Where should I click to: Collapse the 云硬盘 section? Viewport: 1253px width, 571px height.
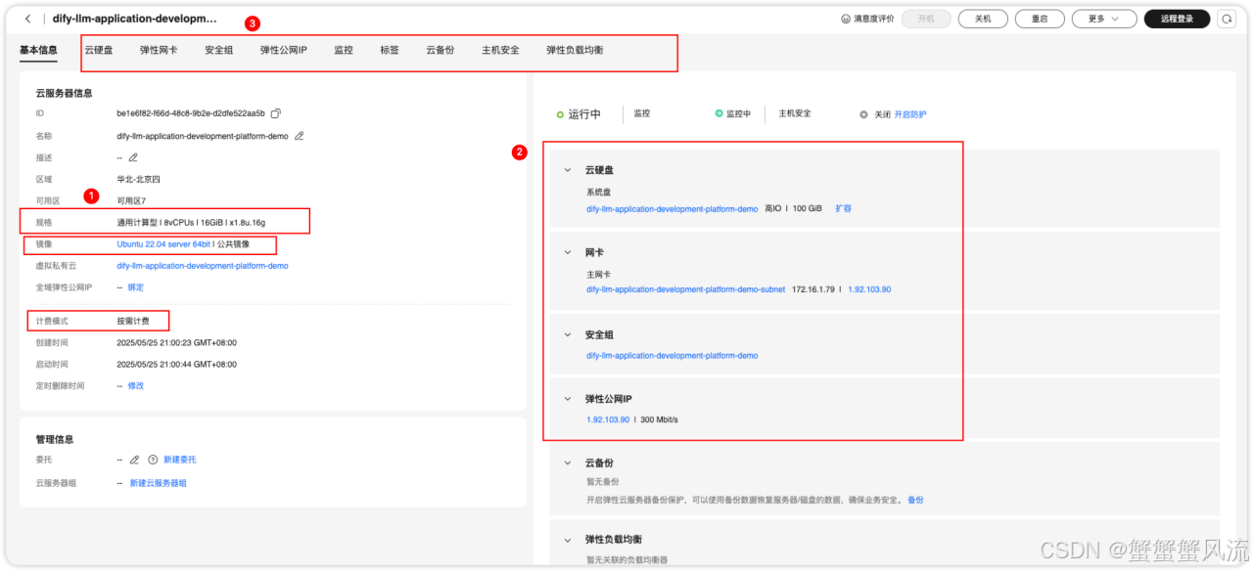[x=567, y=170]
